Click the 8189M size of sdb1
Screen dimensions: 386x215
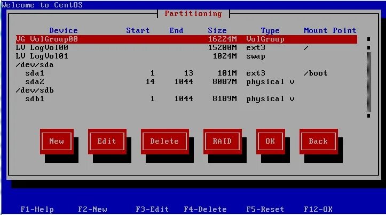pyautogui.click(x=225, y=98)
